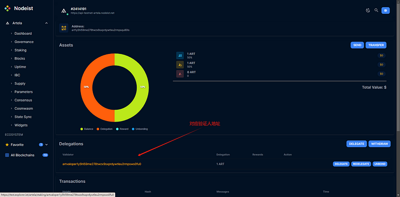Click the 1 ART delegation amount cell
Screen dimensions: 400x197
pyautogui.click(x=220, y=164)
